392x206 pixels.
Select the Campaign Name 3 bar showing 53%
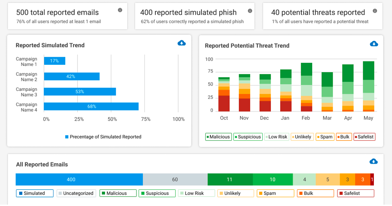tap(80, 91)
